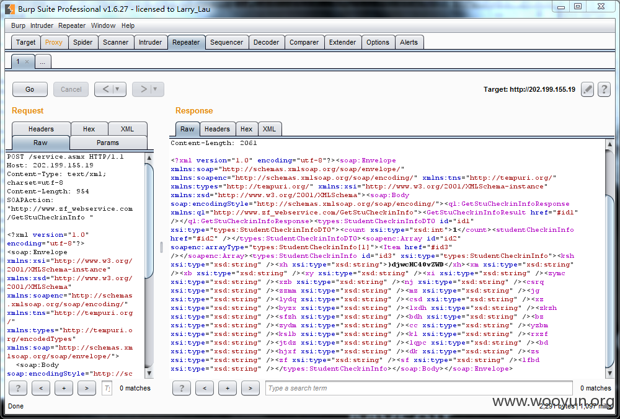The width and height of the screenshot is (620, 419).
Task: Go to previous match in Response search
Action: coord(205,388)
